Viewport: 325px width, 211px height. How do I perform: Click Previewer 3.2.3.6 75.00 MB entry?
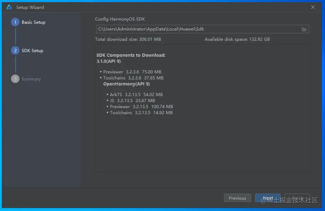132,72
